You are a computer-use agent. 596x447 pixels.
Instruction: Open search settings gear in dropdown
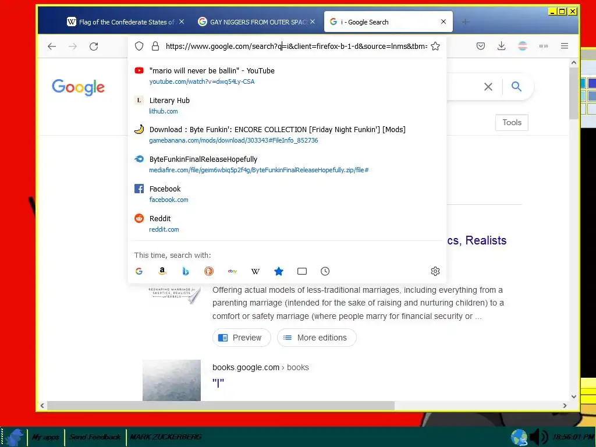(x=435, y=271)
